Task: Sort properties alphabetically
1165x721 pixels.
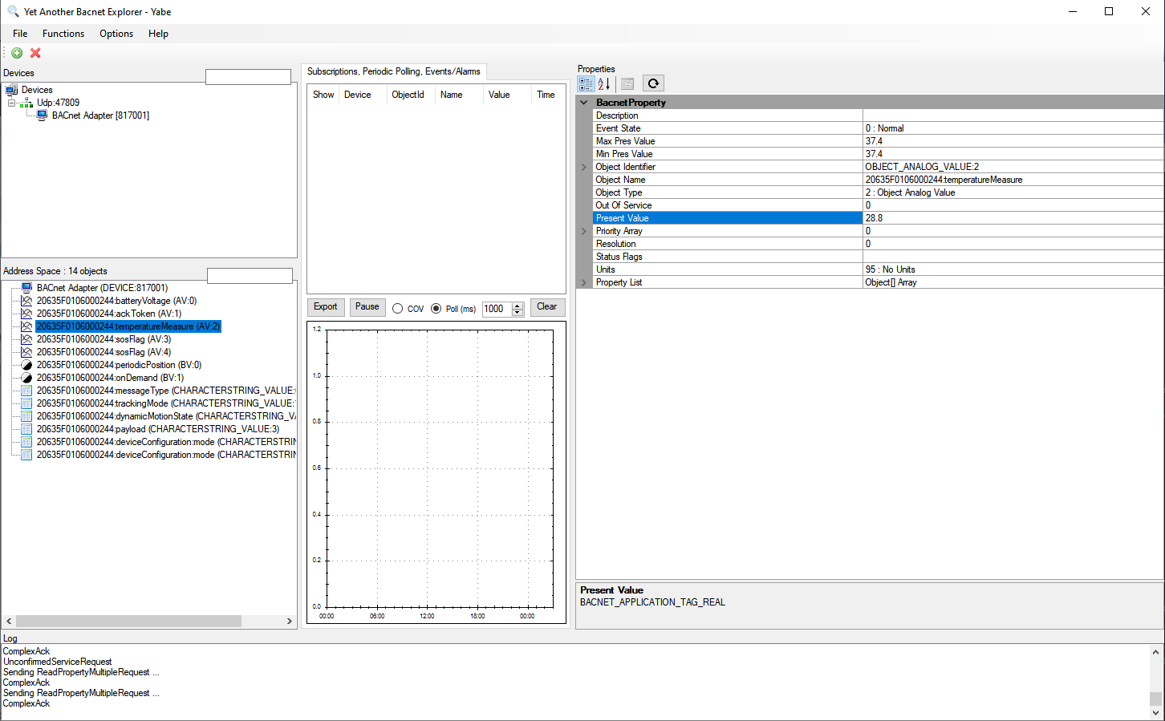Action: [604, 83]
